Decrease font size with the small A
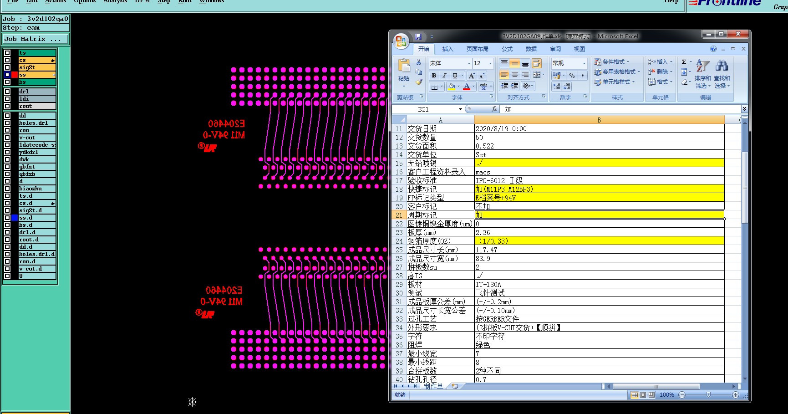 [x=481, y=76]
